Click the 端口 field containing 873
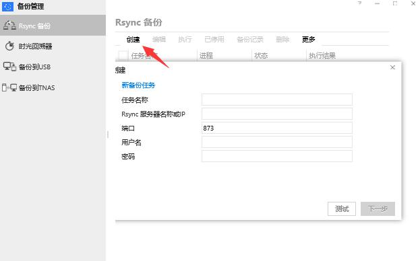The width and height of the screenshot is (418, 261). [x=276, y=128]
